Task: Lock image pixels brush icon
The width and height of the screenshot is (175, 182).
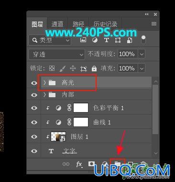Action: tap(63, 68)
